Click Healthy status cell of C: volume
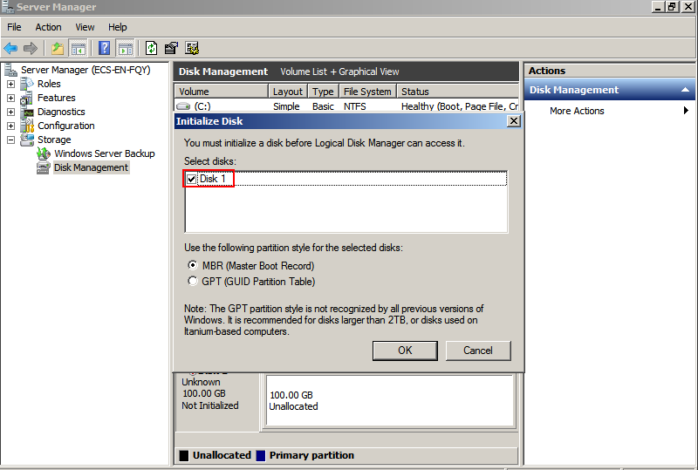 460,106
